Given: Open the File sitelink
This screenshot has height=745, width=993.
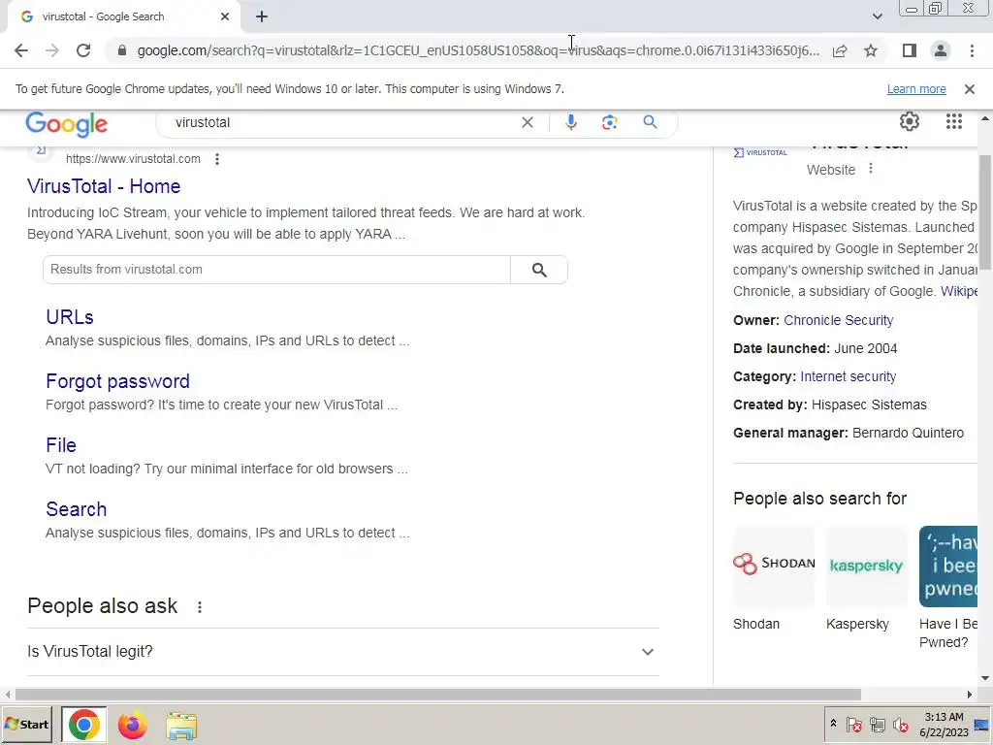Looking at the screenshot, I should [61, 445].
